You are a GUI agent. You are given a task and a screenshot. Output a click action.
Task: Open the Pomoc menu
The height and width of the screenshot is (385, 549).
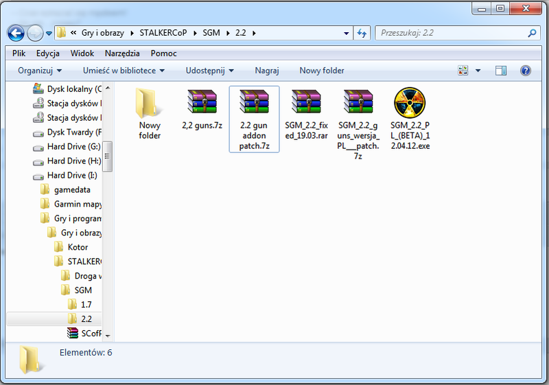[x=163, y=54]
